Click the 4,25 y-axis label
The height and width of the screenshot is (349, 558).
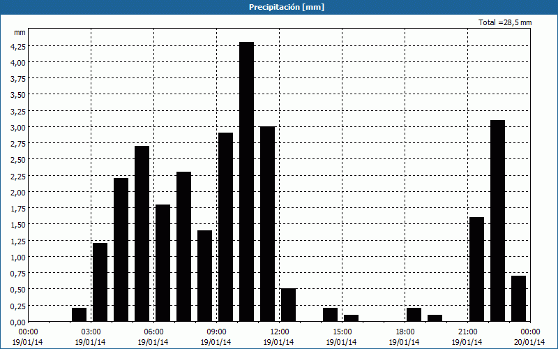18,46
